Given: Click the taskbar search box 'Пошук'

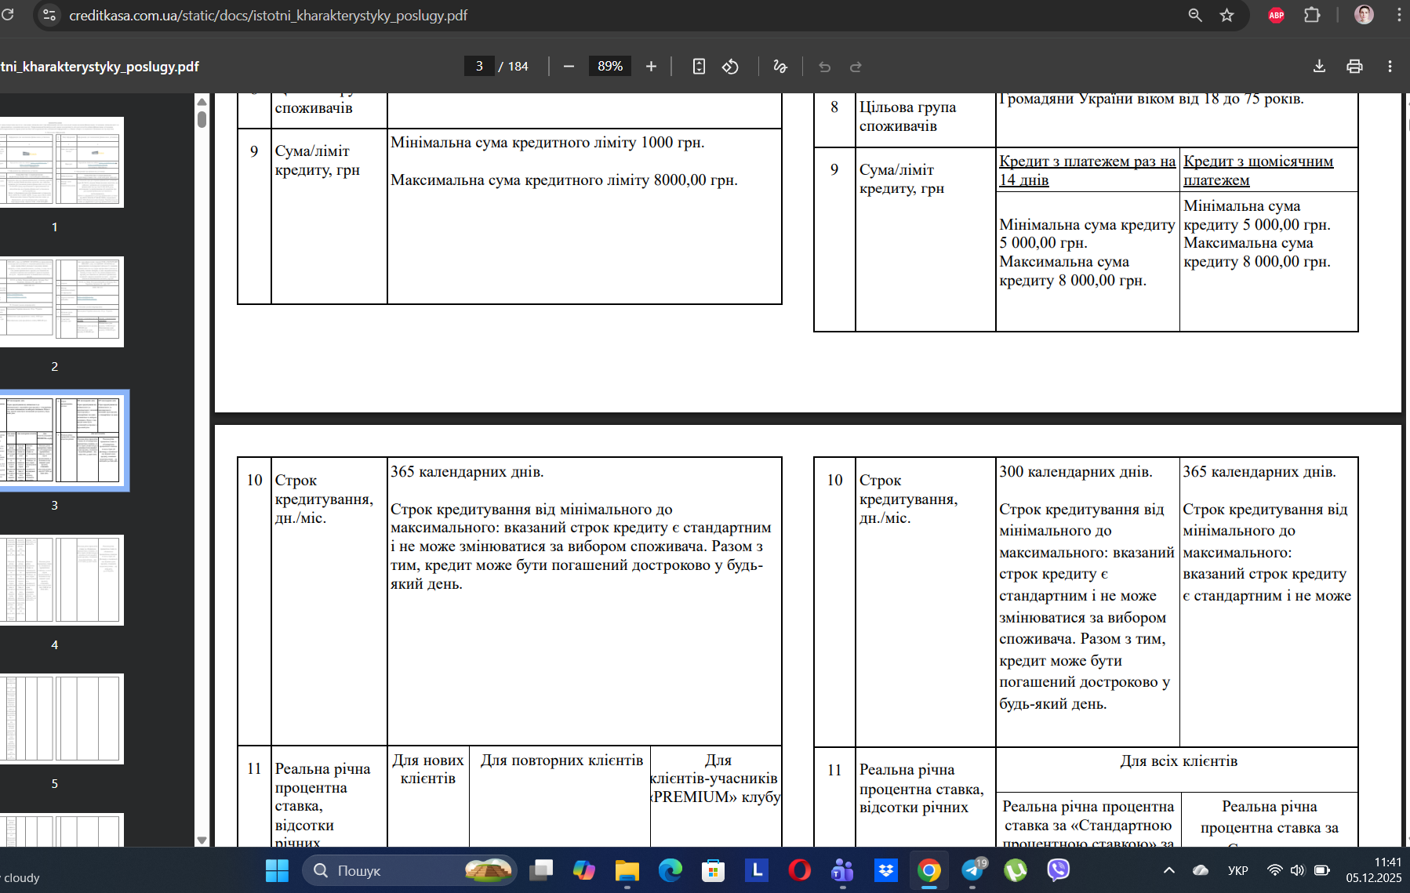Looking at the screenshot, I should click(409, 870).
